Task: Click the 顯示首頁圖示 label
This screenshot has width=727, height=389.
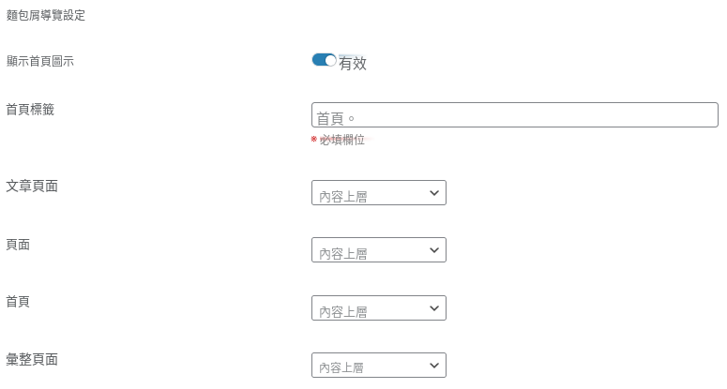Action: pos(40,61)
